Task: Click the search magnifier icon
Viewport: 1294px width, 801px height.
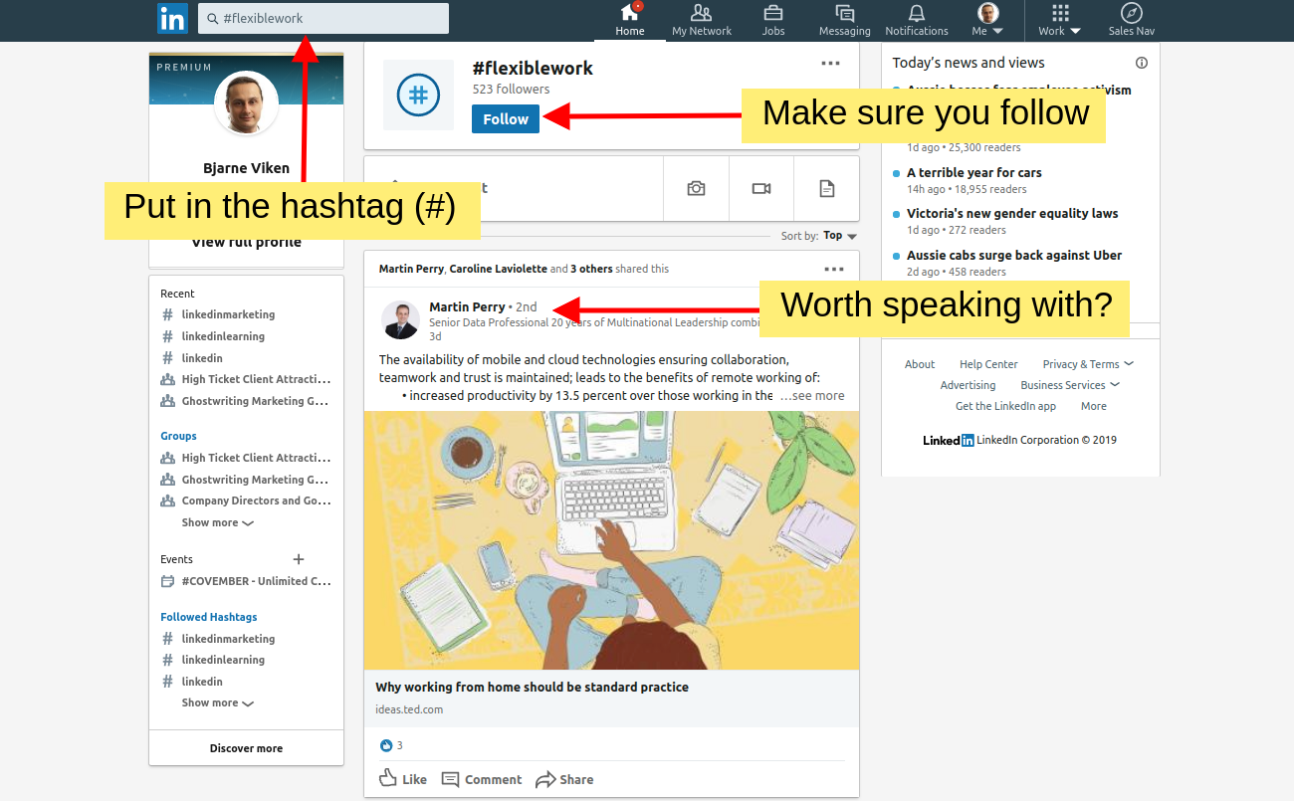Action: (212, 18)
